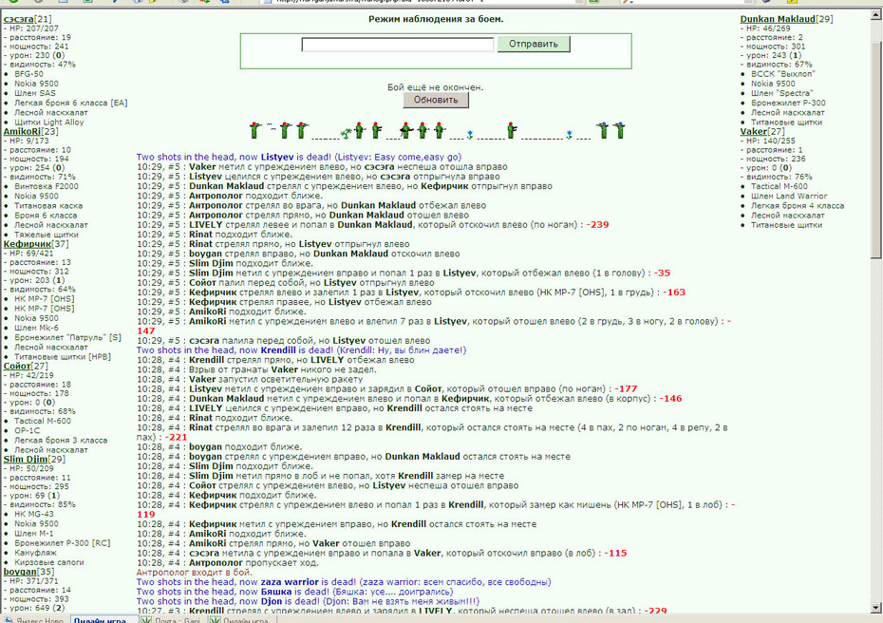Image resolution: width=883 pixels, height=623 pixels.
Task: Open the Кефирчик player link
Action: (27, 244)
